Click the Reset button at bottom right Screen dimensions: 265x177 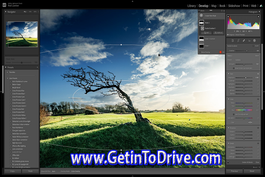252,171
